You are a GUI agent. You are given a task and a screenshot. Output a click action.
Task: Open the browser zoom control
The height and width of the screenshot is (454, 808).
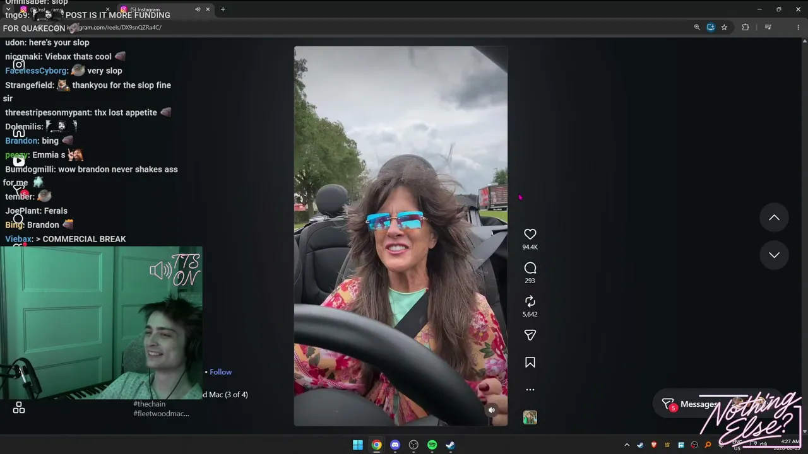click(697, 27)
